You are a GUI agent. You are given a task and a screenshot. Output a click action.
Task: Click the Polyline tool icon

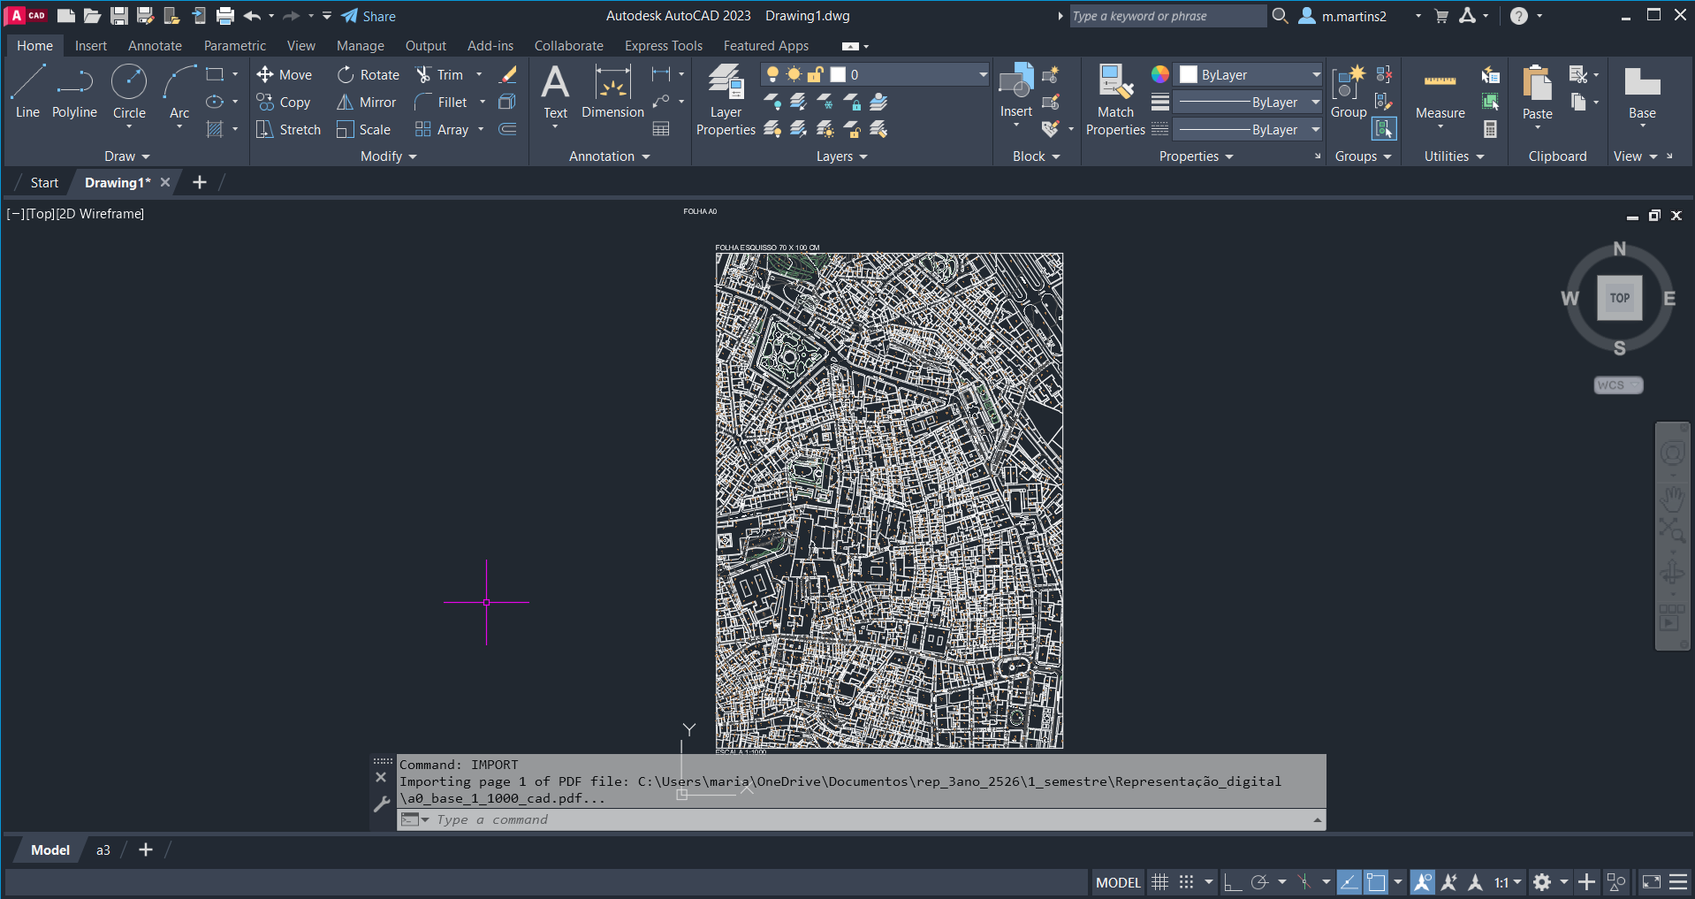pos(74,84)
